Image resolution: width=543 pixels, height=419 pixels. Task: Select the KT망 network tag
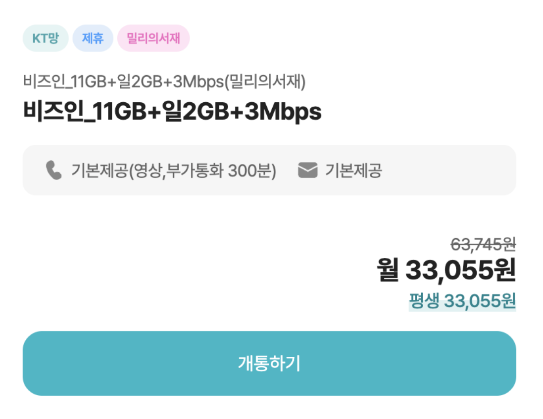pyautogui.click(x=46, y=38)
